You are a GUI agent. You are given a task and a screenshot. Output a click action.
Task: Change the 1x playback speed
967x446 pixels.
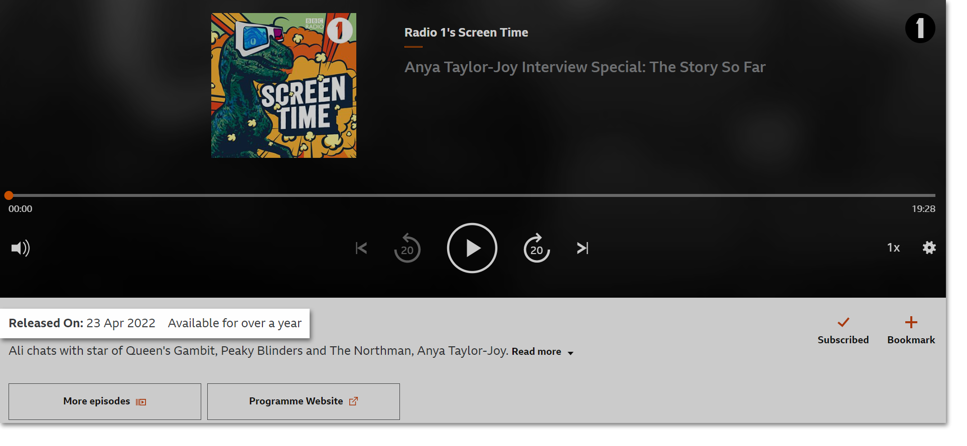tap(893, 248)
